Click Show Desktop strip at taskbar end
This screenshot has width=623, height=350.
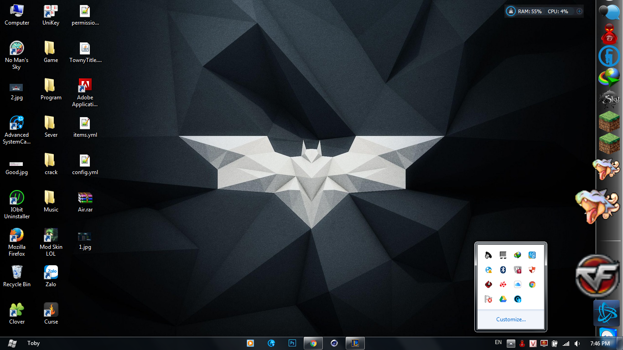click(620, 343)
